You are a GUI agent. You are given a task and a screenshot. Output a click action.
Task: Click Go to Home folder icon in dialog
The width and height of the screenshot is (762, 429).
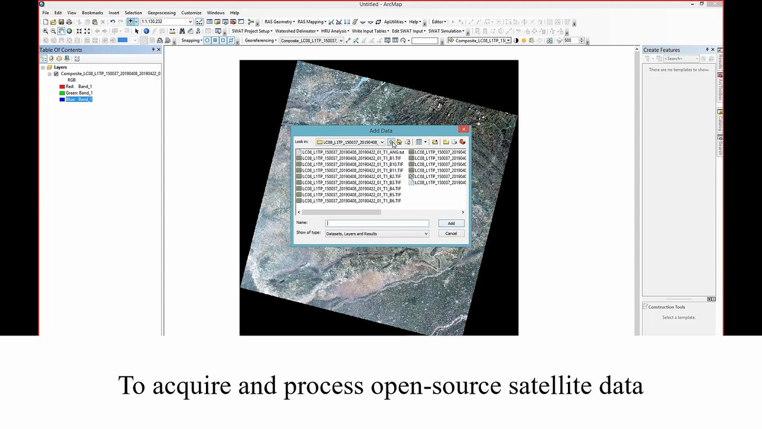click(x=399, y=142)
